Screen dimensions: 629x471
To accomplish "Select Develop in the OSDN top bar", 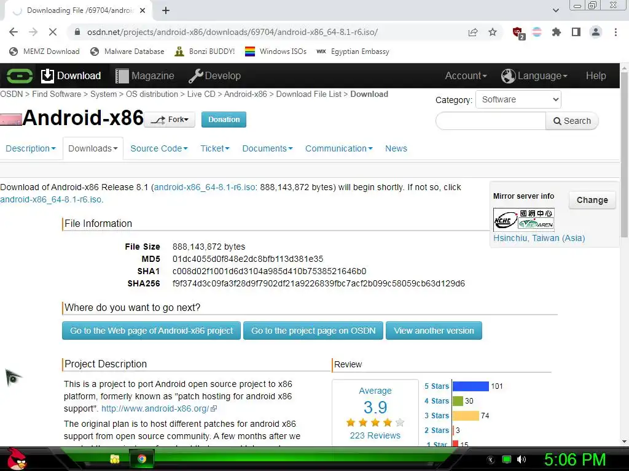I will [214, 75].
